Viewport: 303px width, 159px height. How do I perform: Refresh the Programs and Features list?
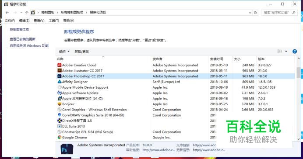click(255, 13)
